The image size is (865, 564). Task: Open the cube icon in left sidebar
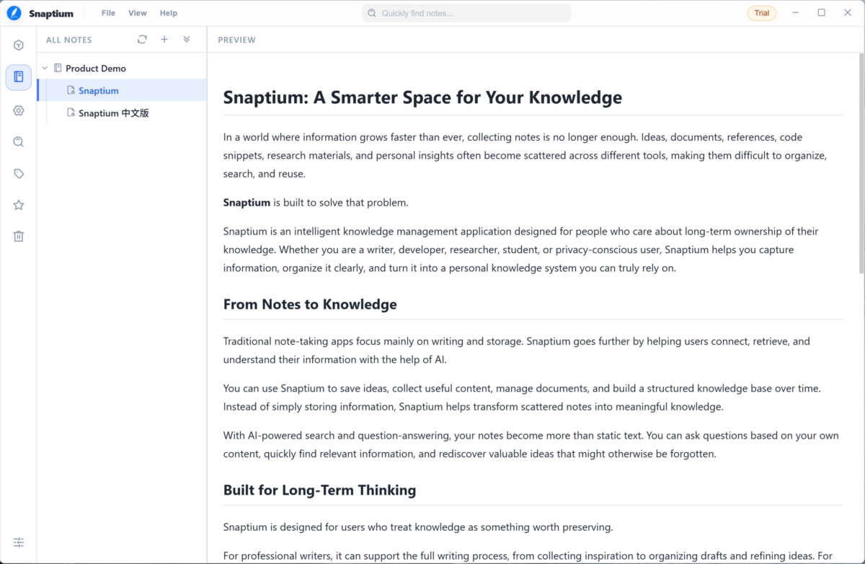[x=19, y=45]
